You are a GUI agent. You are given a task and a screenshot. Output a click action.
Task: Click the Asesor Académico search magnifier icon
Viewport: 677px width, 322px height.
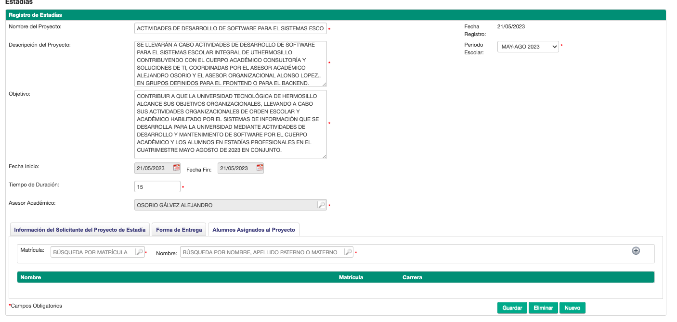(x=321, y=205)
